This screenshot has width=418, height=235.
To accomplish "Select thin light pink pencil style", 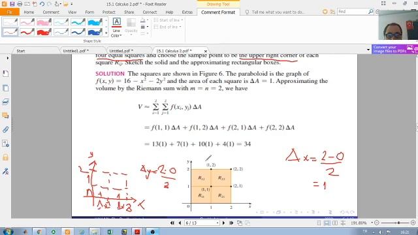I will (x=10, y=22).
